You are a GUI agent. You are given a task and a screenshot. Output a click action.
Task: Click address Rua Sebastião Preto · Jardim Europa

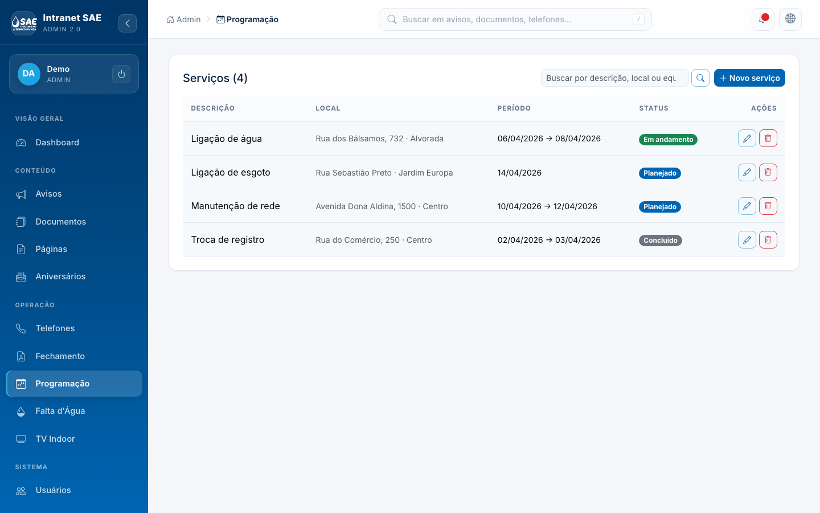(384, 173)
